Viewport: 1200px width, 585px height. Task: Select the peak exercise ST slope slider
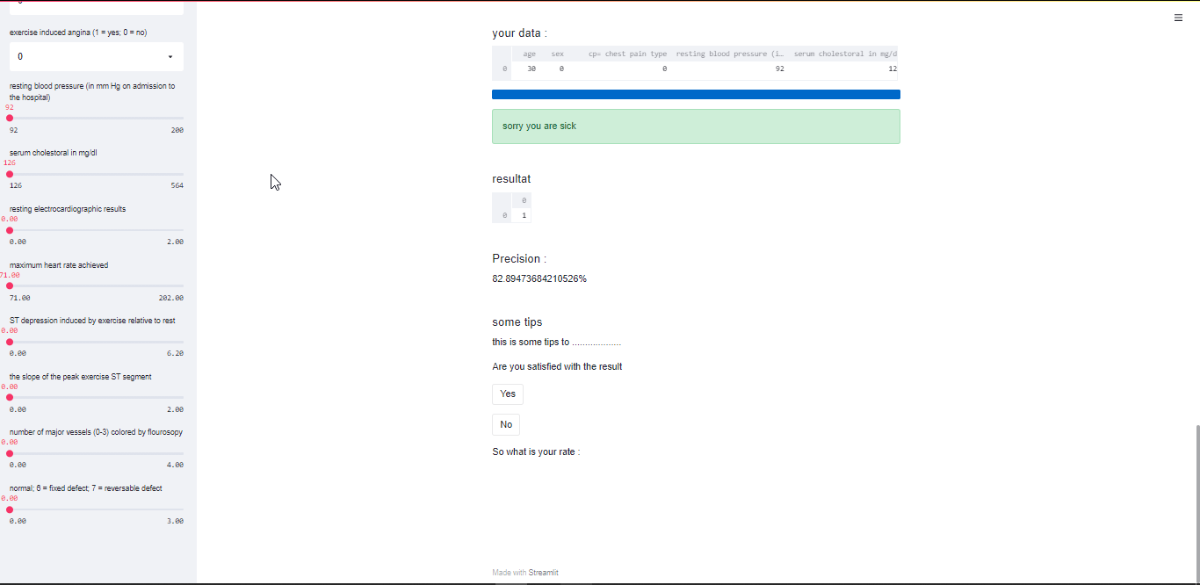click(10, 397)
